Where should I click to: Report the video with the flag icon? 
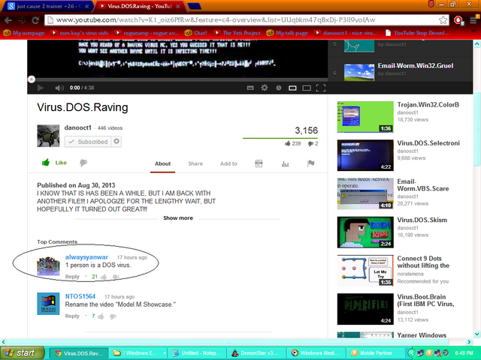point(310,163)
